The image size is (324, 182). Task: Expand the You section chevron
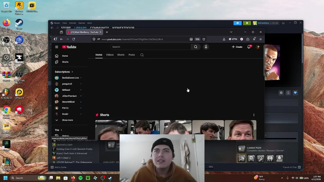point(61,130)
